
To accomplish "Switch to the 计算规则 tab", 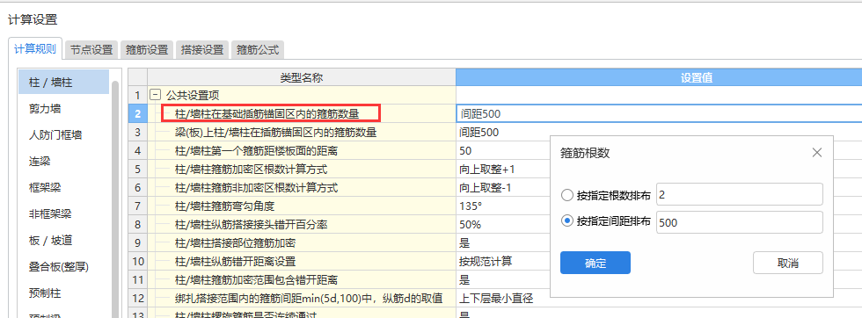I will (35, 49).
